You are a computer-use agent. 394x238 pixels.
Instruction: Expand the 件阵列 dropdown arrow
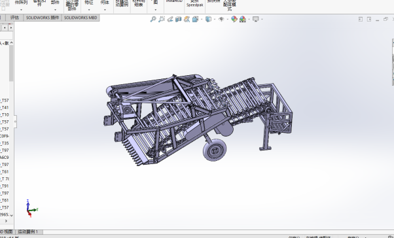(21, 10)
